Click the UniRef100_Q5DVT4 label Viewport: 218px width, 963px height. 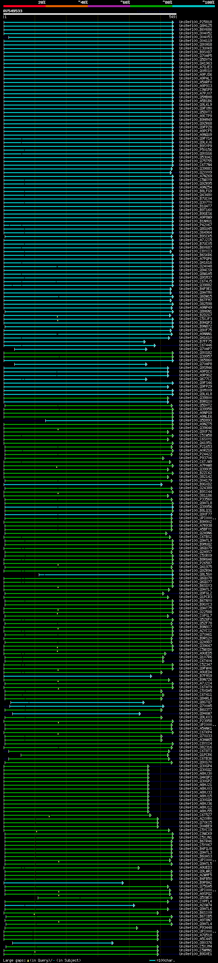click(x=196, y=59)
